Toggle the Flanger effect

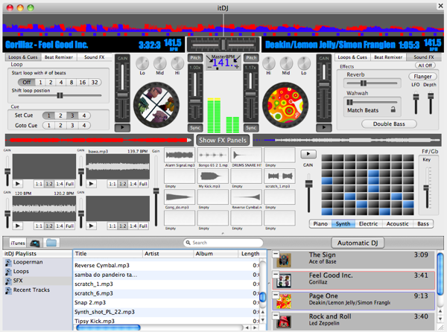click(x=422, y=77)
